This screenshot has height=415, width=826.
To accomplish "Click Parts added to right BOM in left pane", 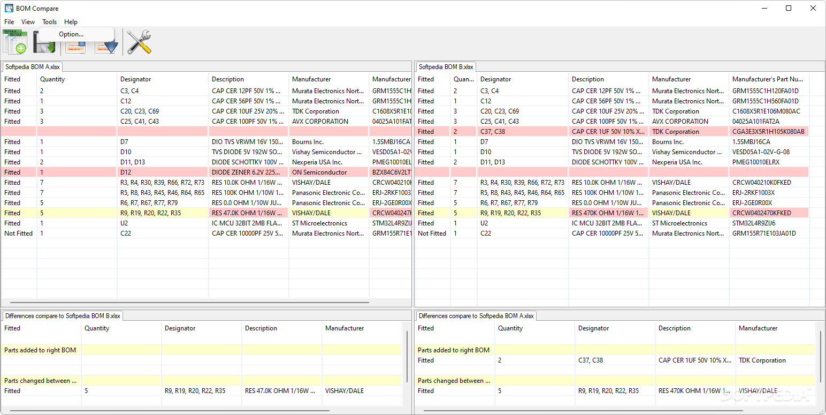I will 41,350.
